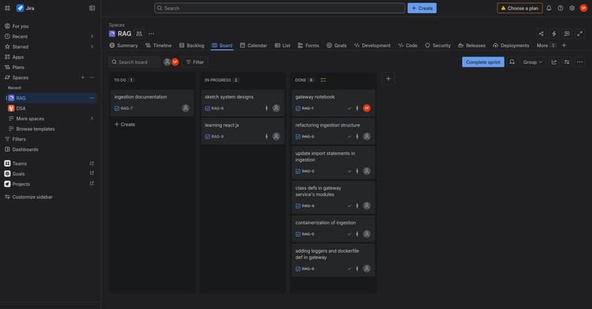Click the green done checkmark on gateway notebook card
The image size is (592, 309).
pos(349,108)
